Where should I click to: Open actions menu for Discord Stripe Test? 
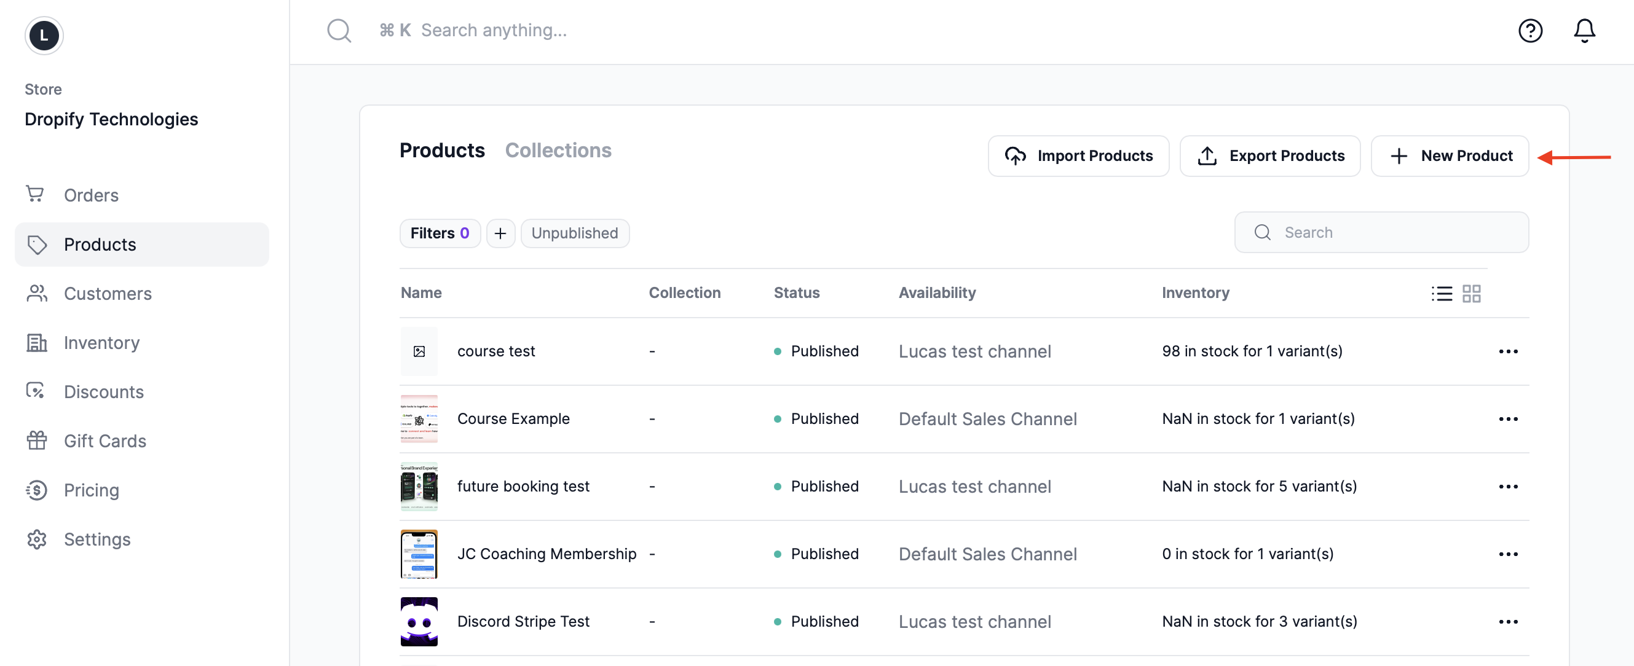point(1507,622)
